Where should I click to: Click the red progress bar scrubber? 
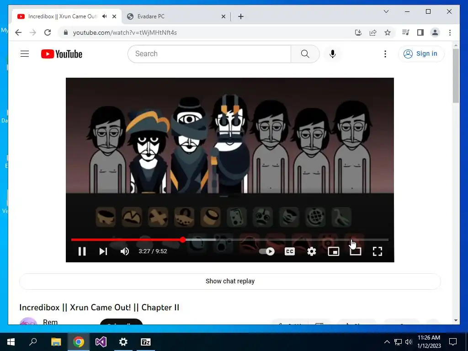tap(183, 239)
